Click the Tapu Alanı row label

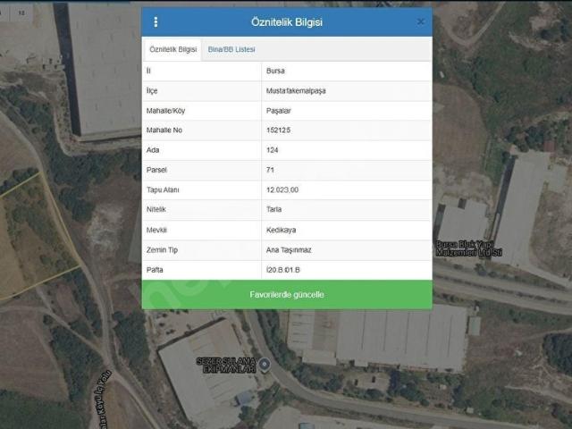point(163,189)
